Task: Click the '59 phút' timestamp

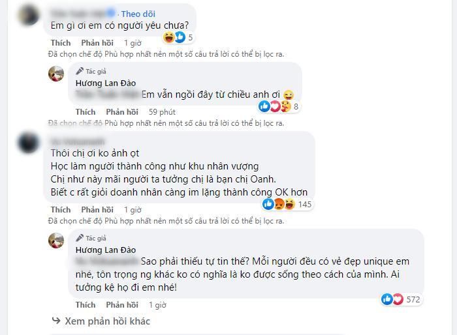Action: tap(162, 112)
